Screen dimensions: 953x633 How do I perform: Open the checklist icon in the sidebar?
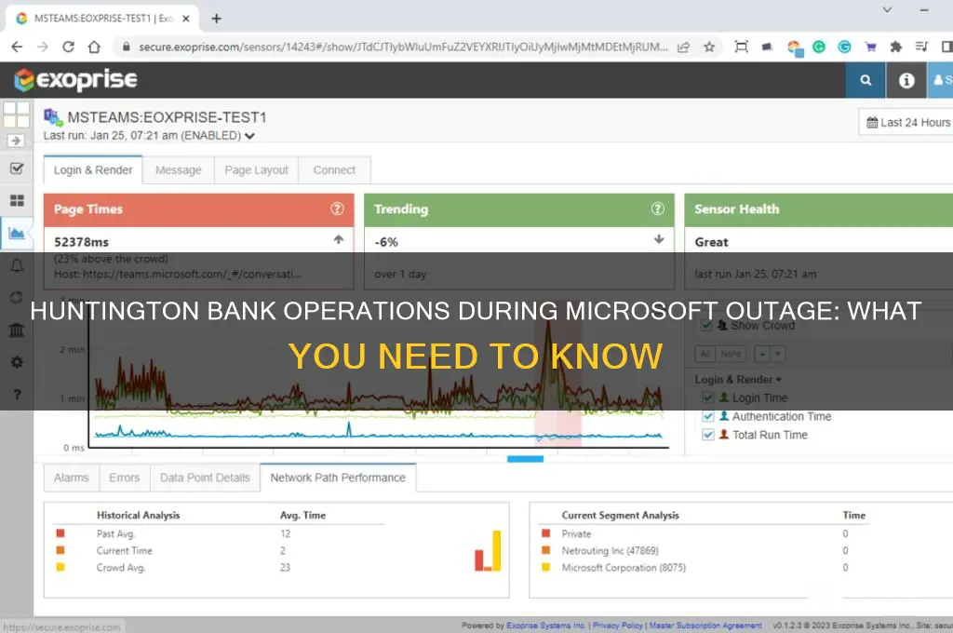point(17,168)
